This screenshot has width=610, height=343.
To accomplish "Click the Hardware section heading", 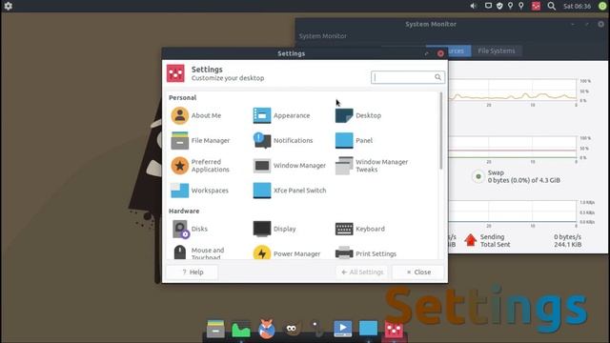I will coord(184,211).
